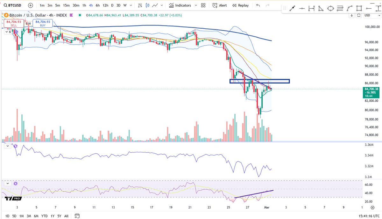This screenshot has height=219, width=382.
Task: Click the Undo arrow icon
Action: (258, 5)
